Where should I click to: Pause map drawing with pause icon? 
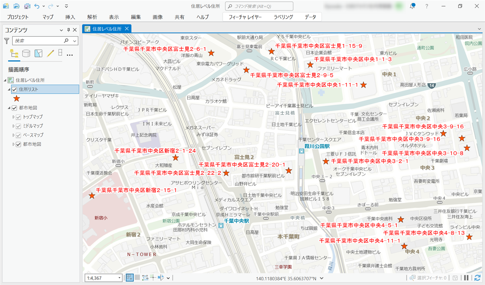tap(466, 278)
